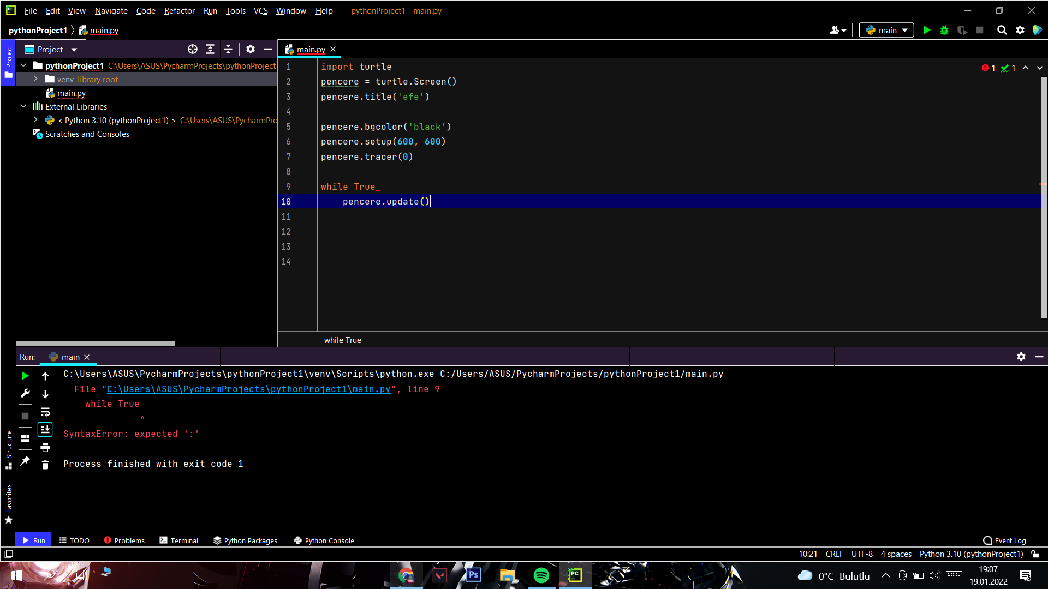Open Spotify from the Windows taskbar
Screen dimensions: 1048x589
pos(541,575)
